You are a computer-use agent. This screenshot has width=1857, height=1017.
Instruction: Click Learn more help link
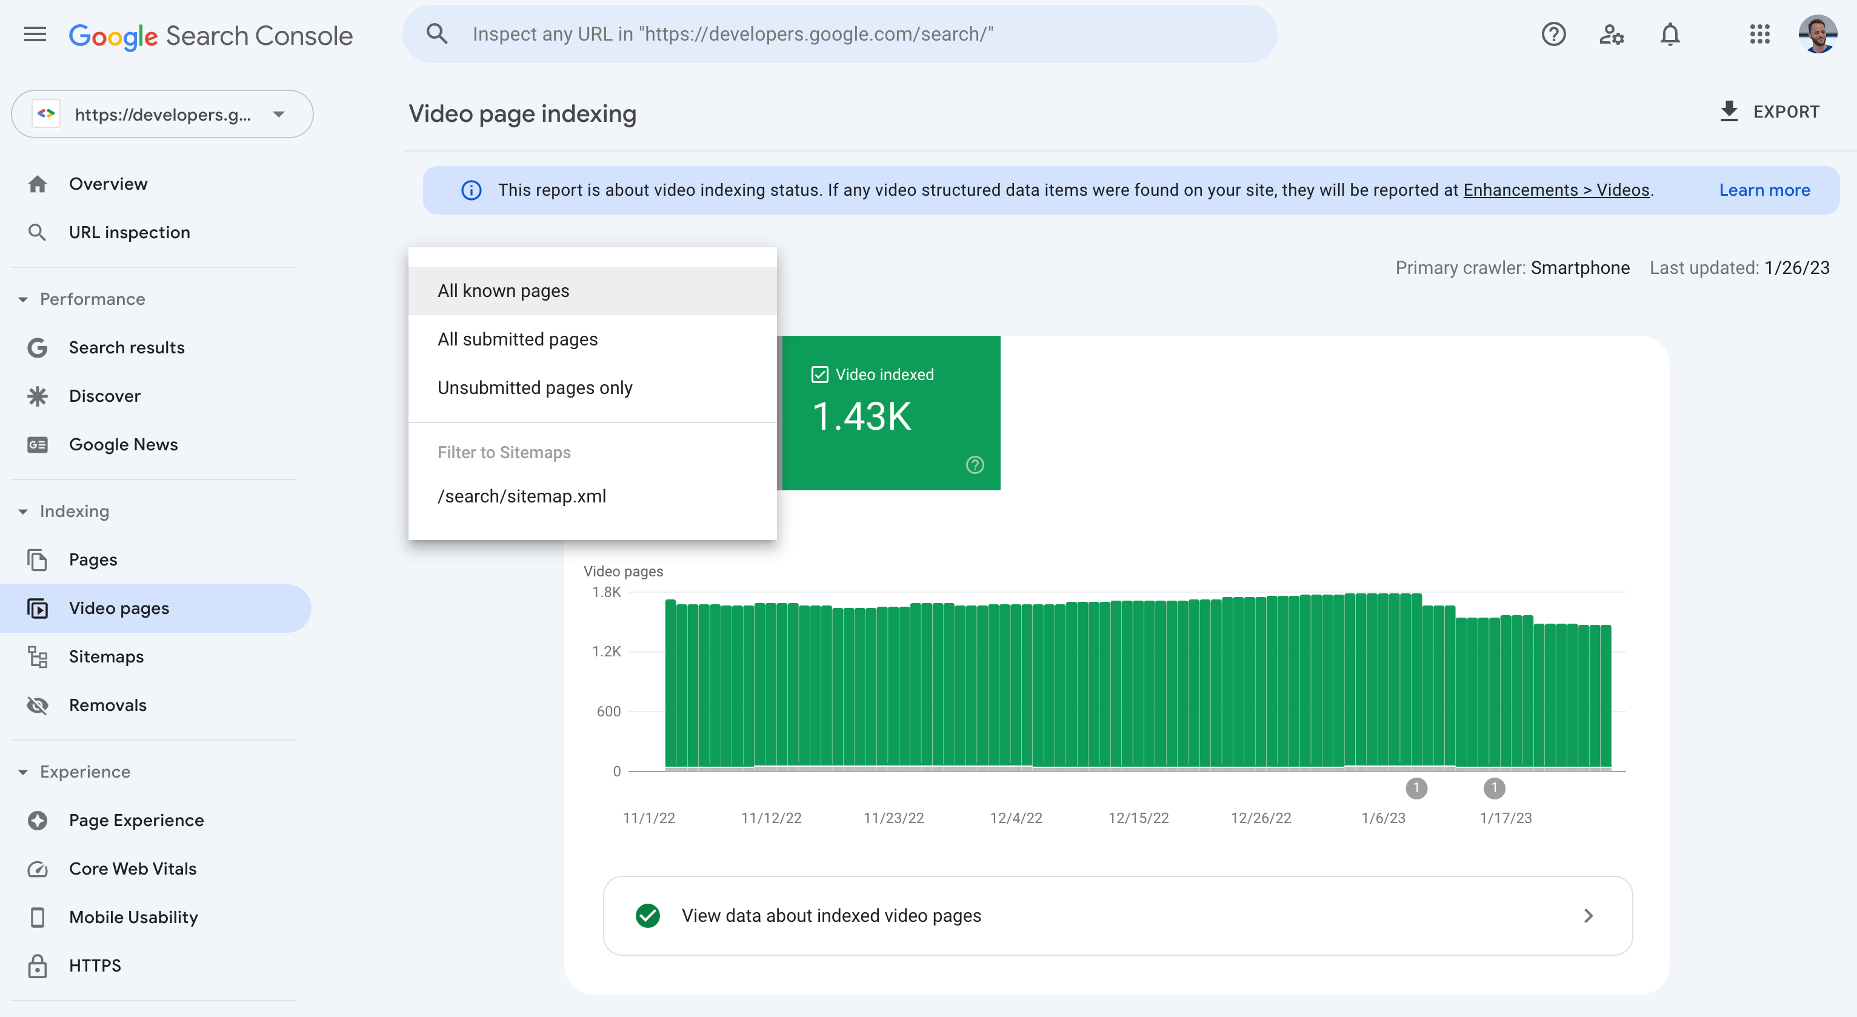click(1765, 189)
